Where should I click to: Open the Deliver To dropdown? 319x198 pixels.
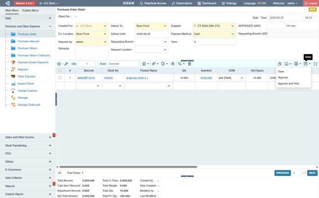151,26
